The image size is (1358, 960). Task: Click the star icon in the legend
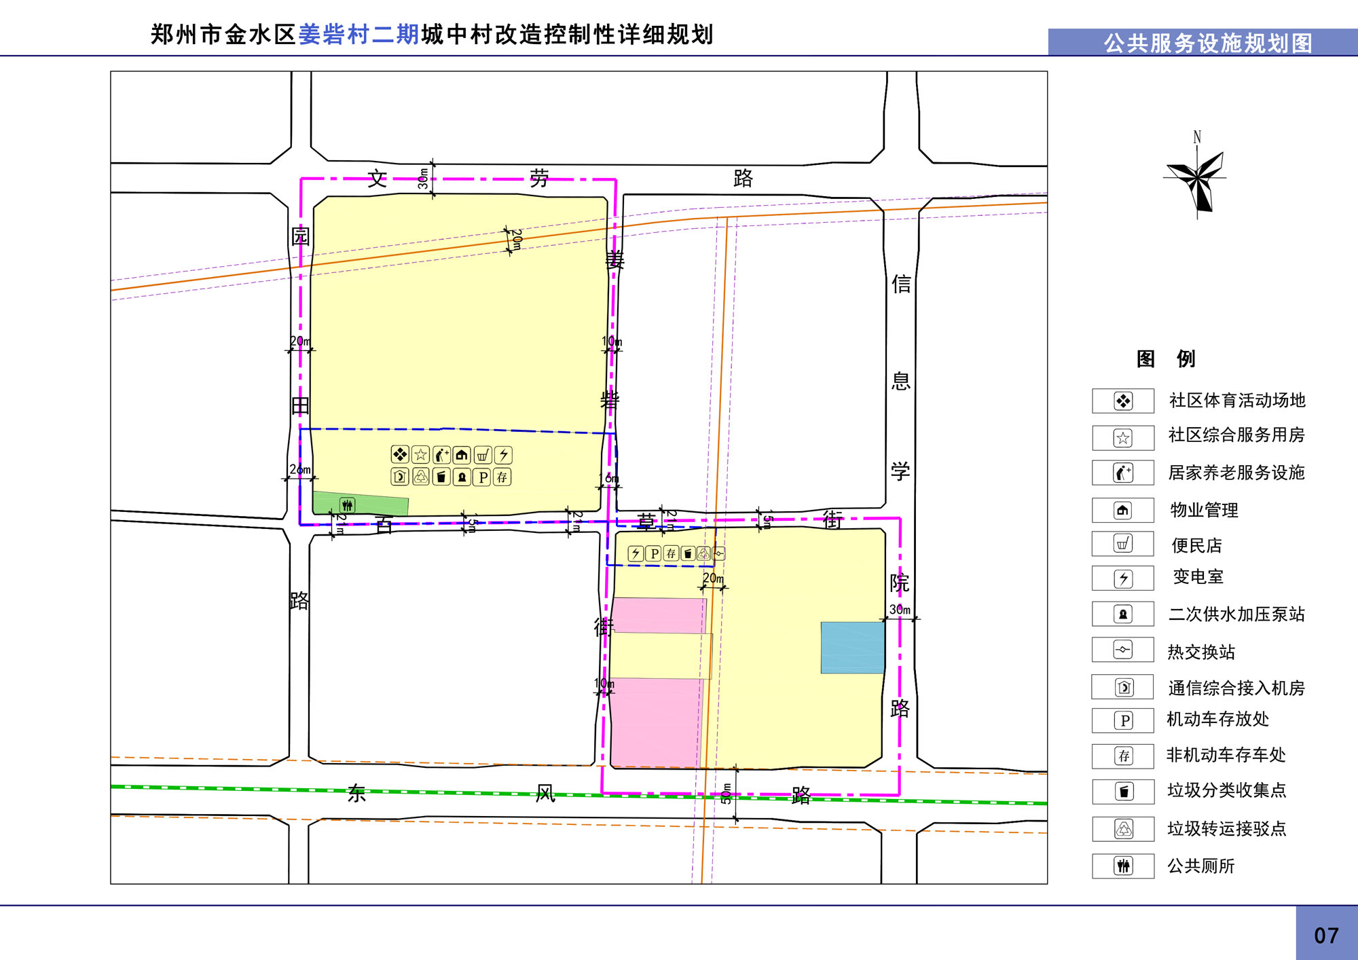point(1123,438)
